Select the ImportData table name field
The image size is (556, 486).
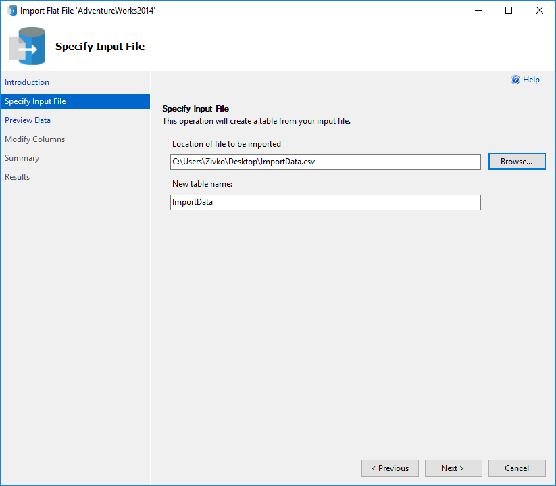pos(325,202)
